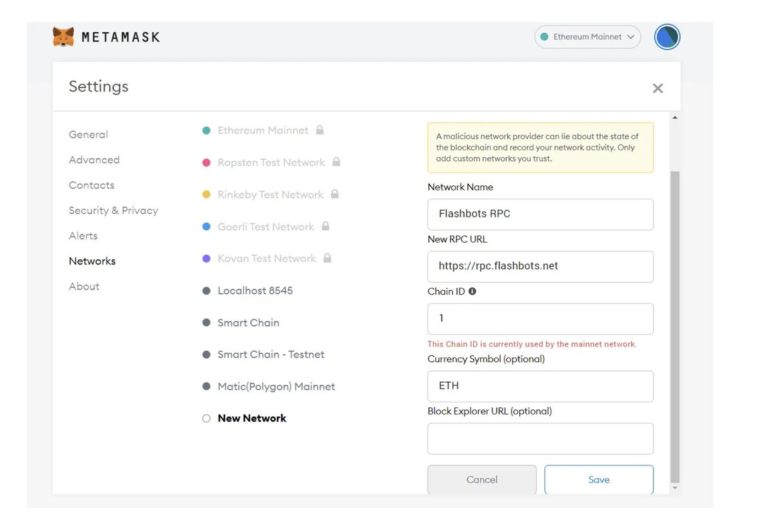Click lock icon beside Ropsten Test Network
The image size is (757, 526).
[x=336, y=162]
